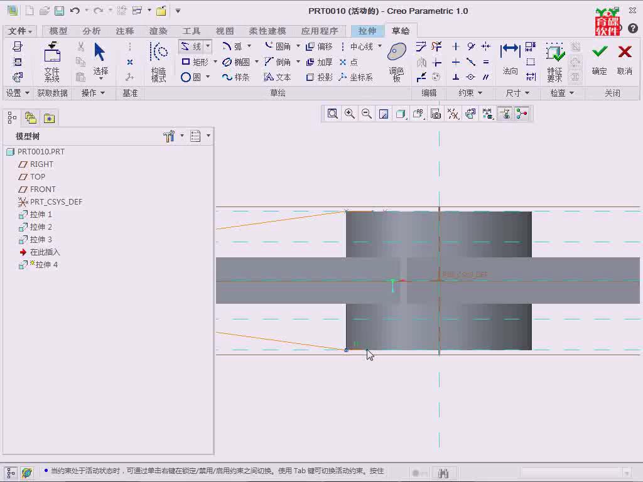Apply the Perpendicular constraint

[x=456, y=77]
